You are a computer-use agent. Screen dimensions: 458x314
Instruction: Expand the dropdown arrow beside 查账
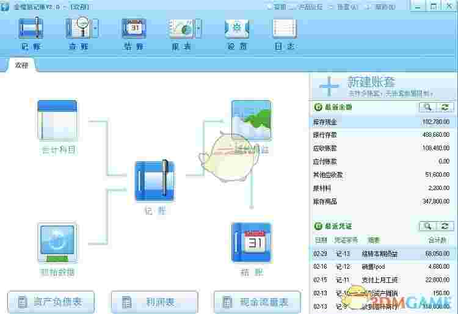(x=95, y=28)
